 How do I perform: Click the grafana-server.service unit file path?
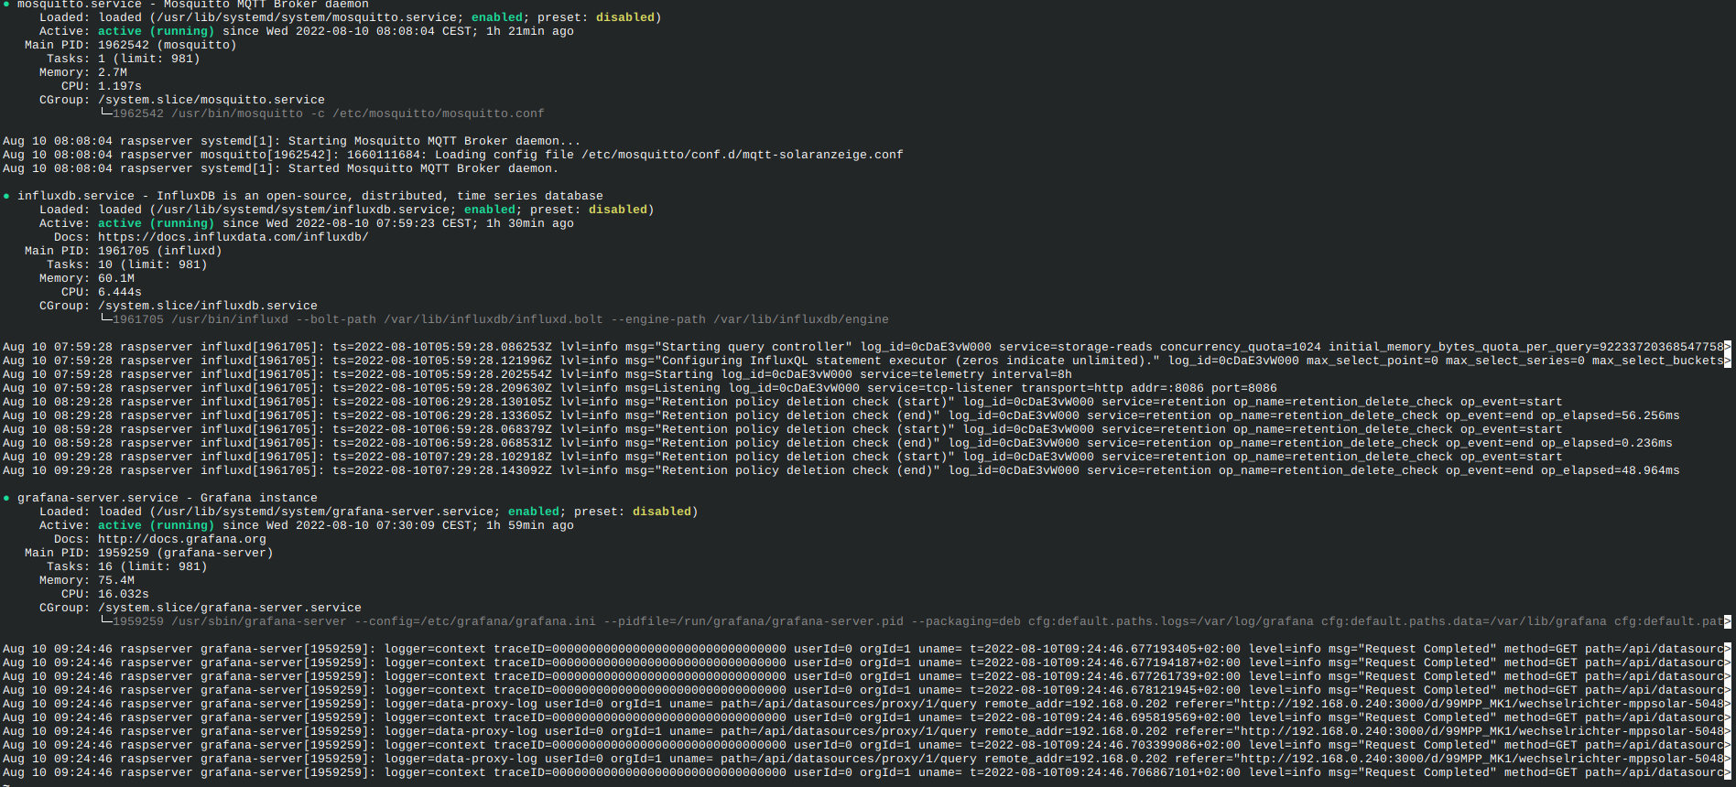[x=325, y=512]
